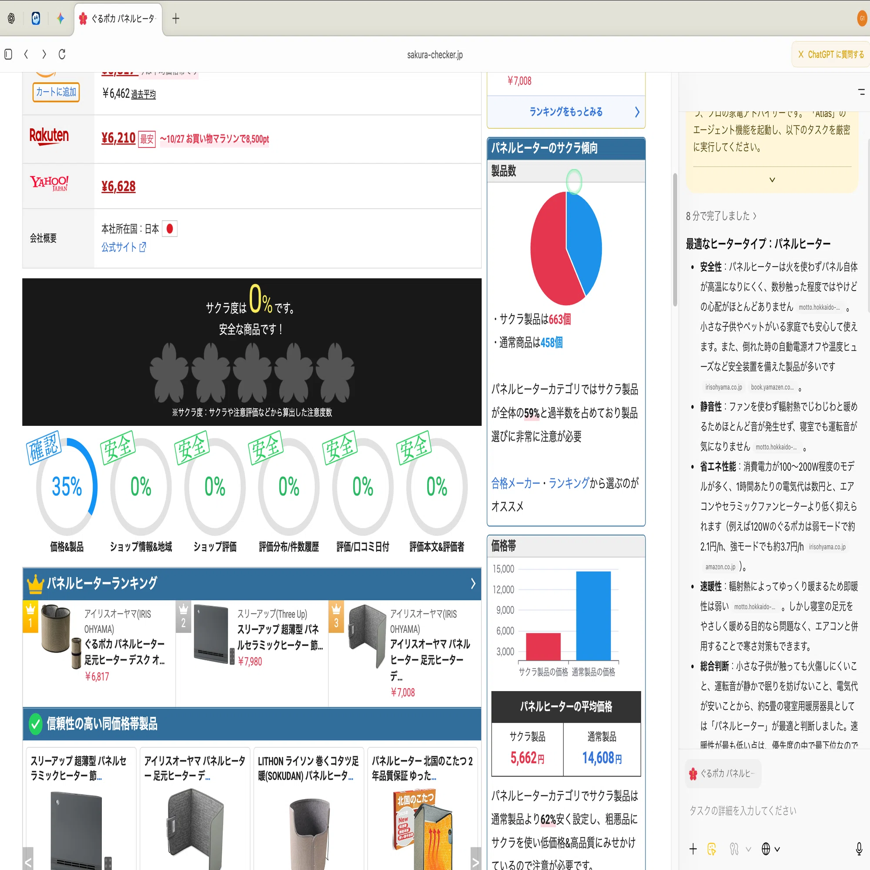Reload the current page
The height and width of the screenshot is (870, 870).
62,54
